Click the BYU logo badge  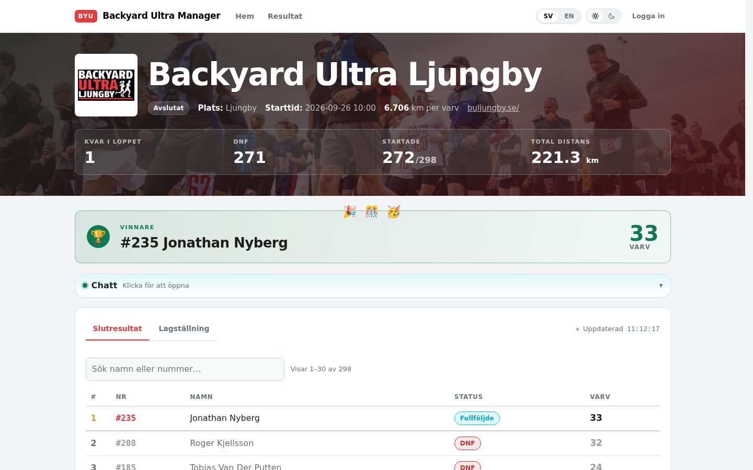tap(86, 16)
